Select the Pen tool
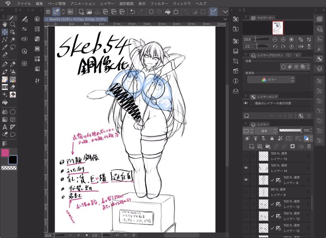 click(5, 64)
